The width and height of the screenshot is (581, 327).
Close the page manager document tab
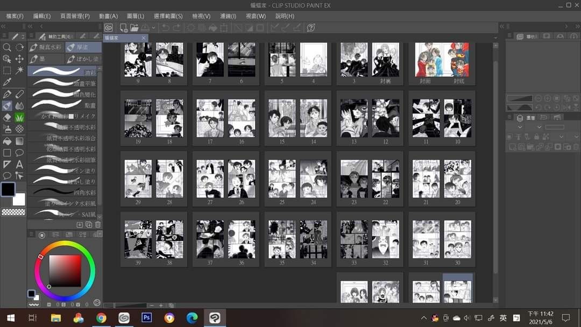144,38
